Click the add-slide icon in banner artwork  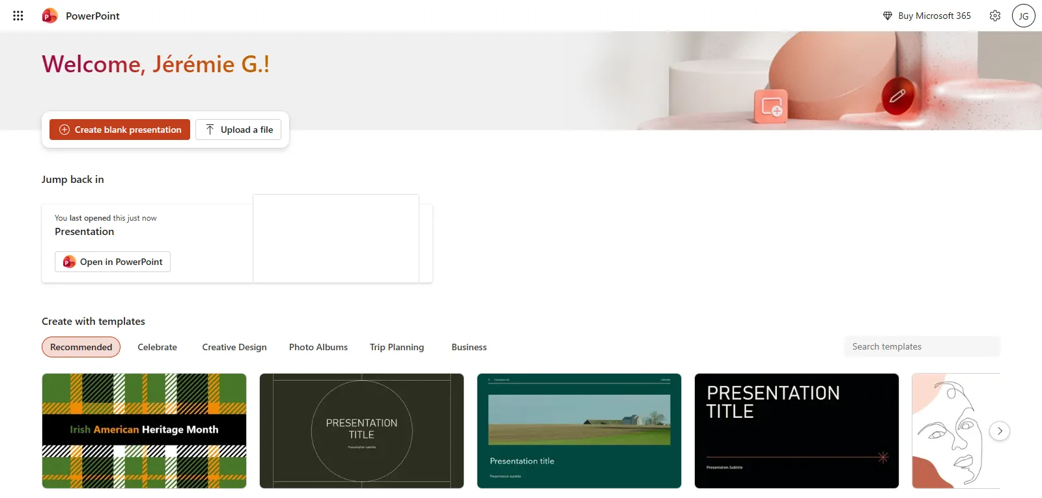pyautogui.click(x=771, y=106)
